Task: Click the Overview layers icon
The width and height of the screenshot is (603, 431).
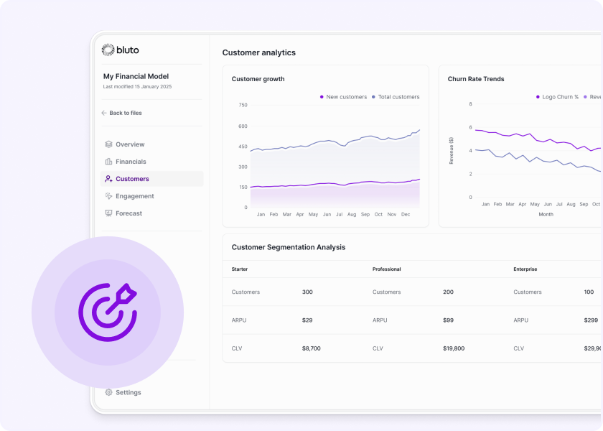Action: (108, 144)
